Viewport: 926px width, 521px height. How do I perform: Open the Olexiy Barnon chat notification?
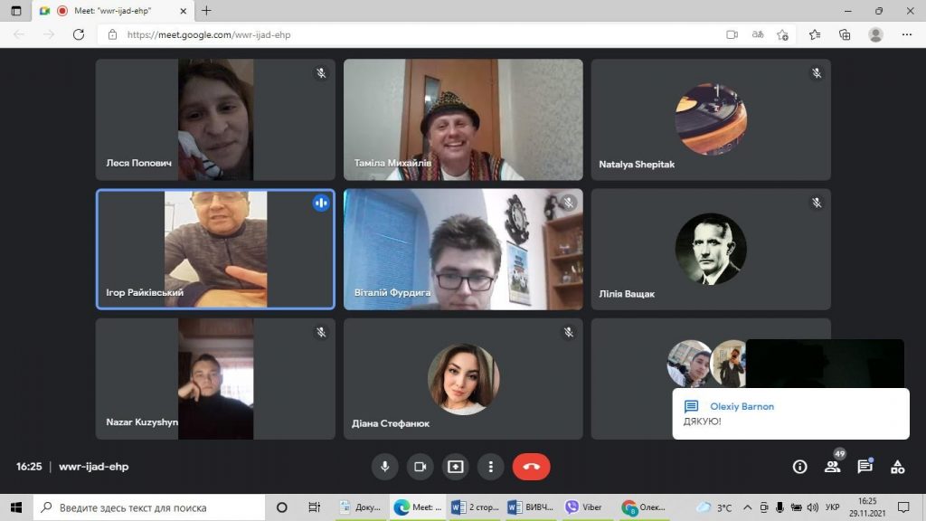[790, 414]
